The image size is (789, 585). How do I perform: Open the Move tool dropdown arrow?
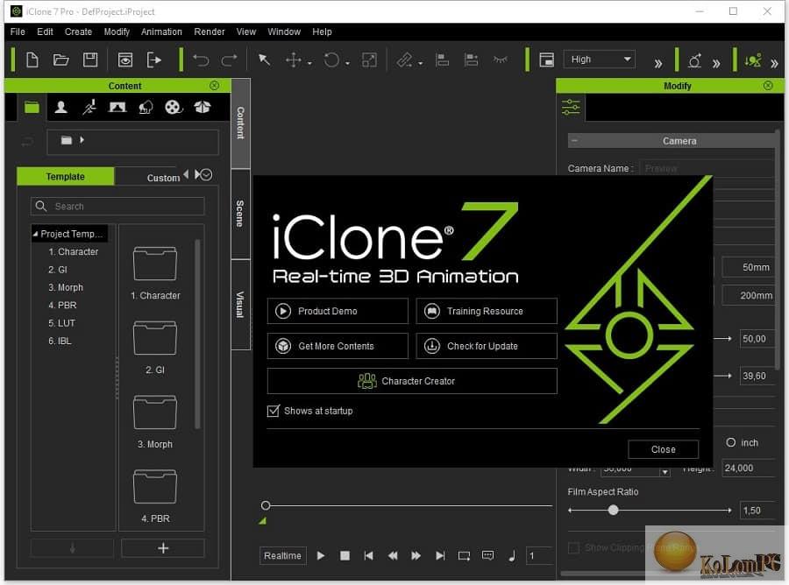pos(309,64)
